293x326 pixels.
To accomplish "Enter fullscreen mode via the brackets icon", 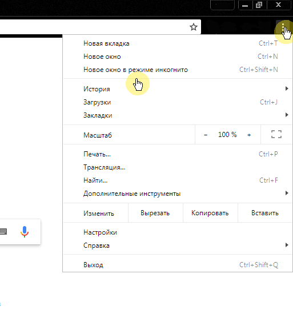I will [276, 134].
